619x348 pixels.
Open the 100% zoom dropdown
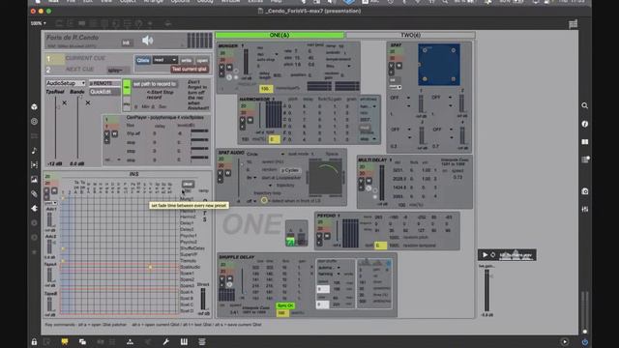click(39, 23)
